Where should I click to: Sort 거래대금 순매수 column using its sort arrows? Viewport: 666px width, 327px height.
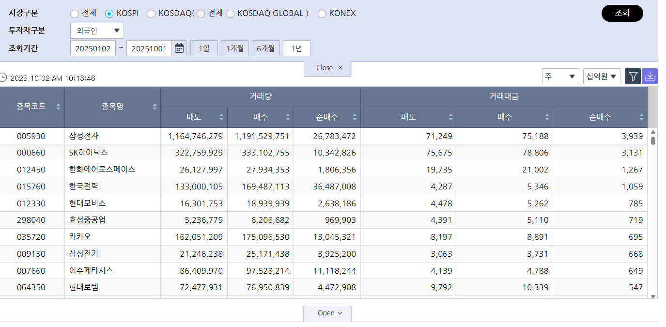(642, 117)
